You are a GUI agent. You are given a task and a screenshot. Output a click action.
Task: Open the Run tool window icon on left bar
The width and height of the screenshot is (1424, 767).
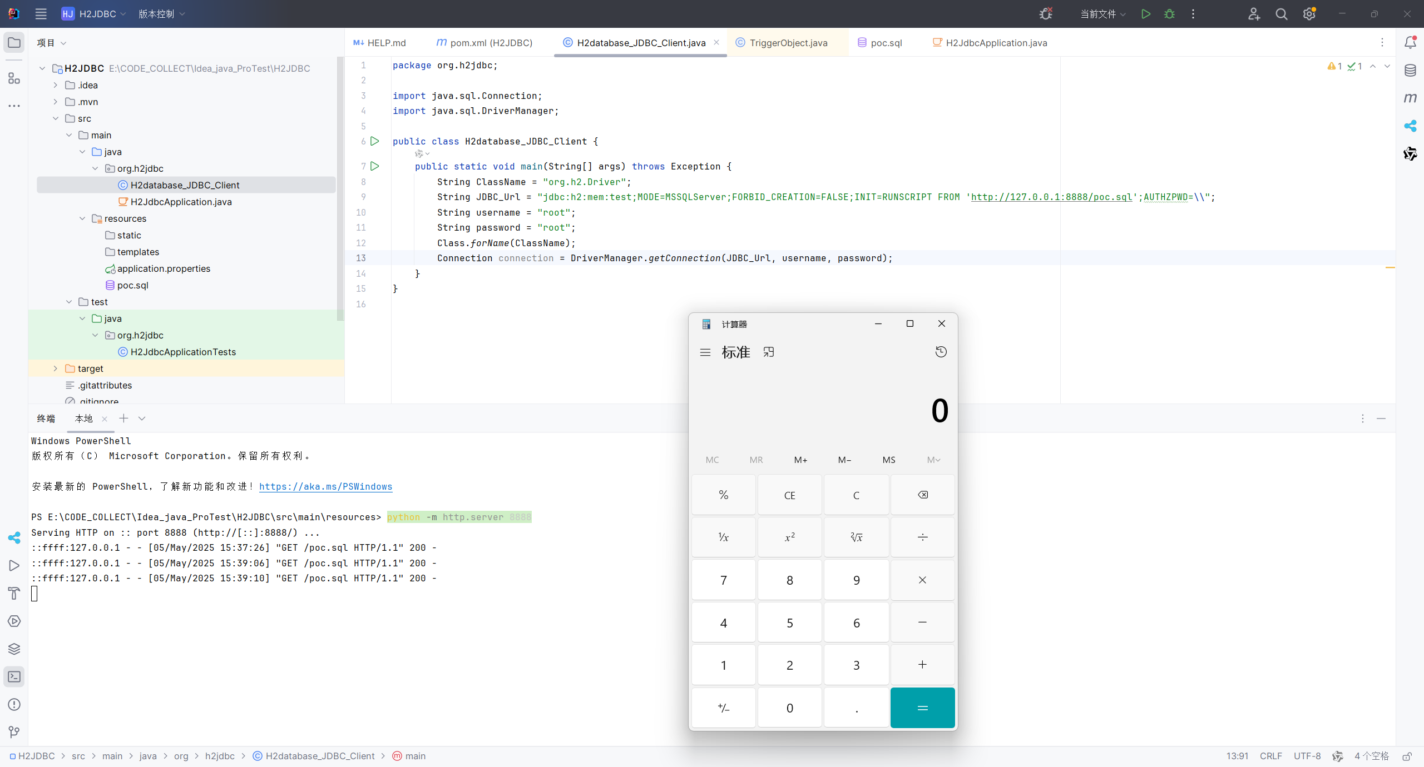tap(14, 565)
